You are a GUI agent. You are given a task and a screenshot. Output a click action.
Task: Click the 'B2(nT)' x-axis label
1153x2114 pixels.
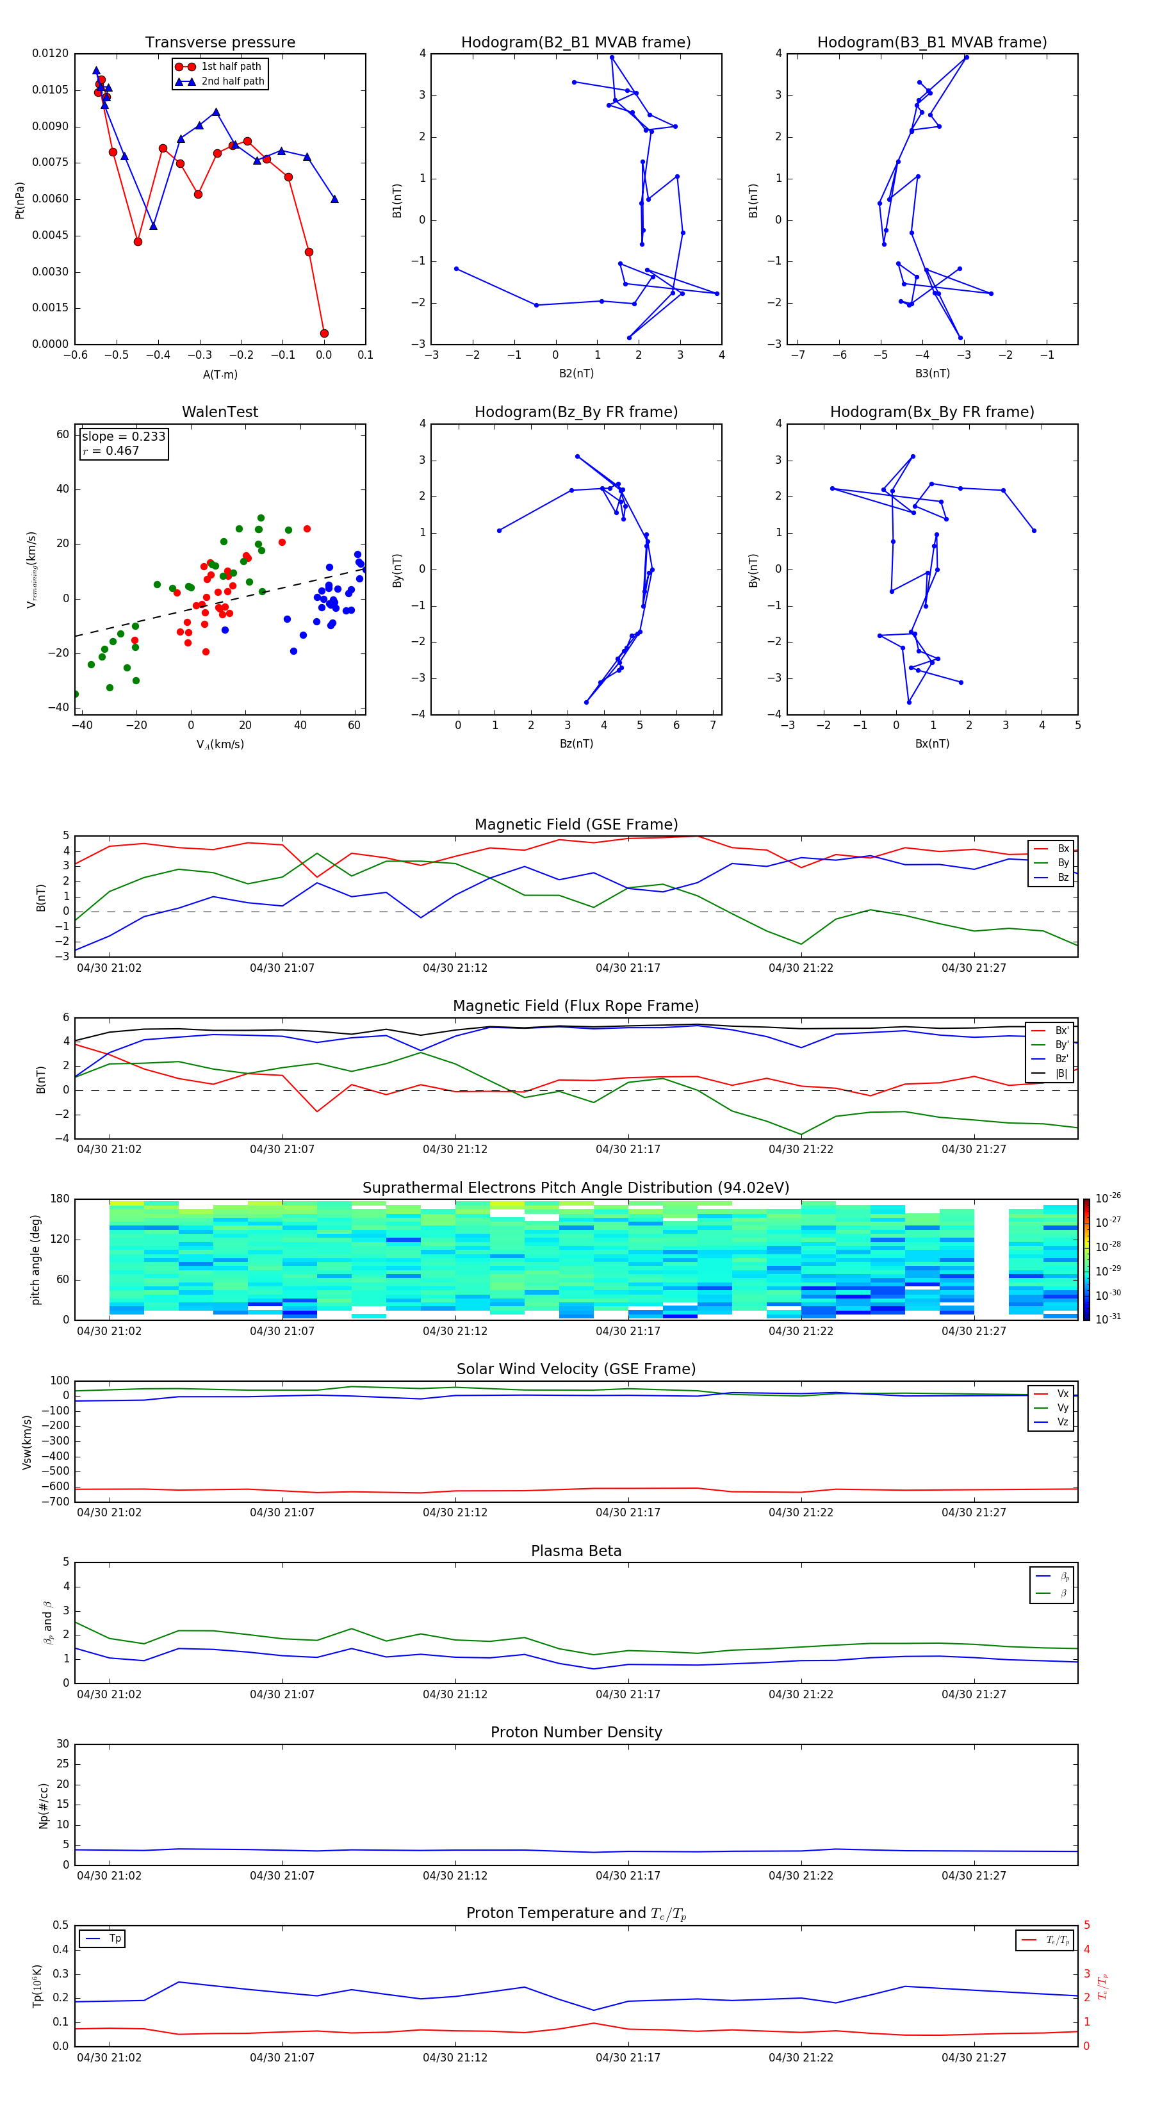(576, 373)
